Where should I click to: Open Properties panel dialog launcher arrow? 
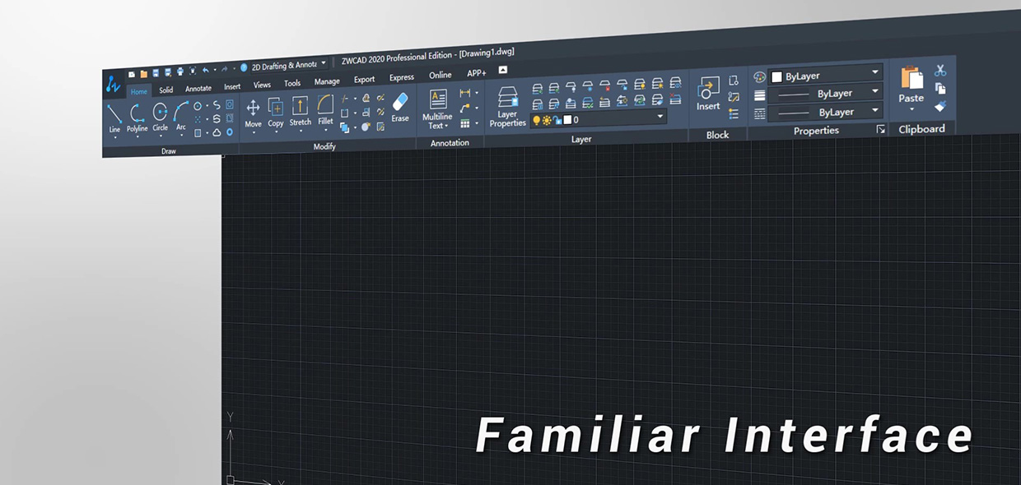pos(880,130)
